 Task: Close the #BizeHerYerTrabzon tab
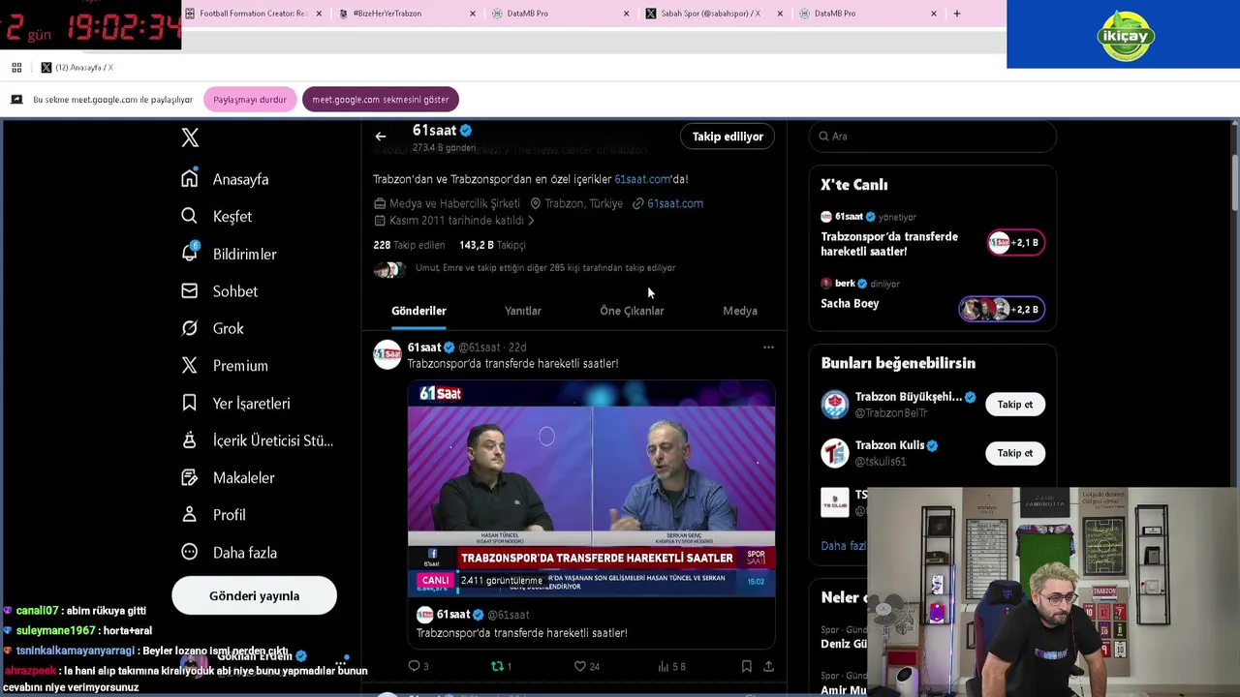coord(473,14)
